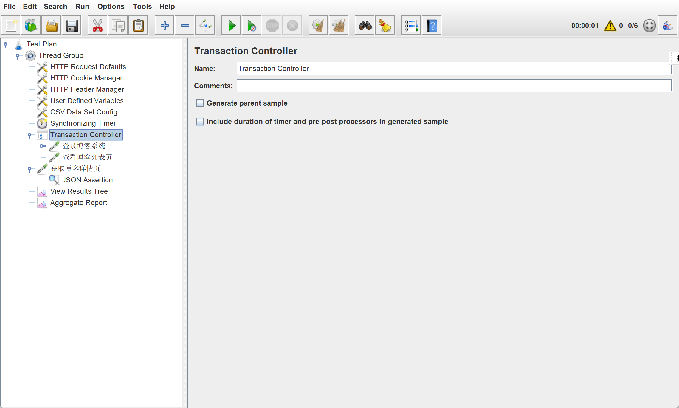
Task: Expand the 登录博客系统 sampler node
Action: click(42, 146)
